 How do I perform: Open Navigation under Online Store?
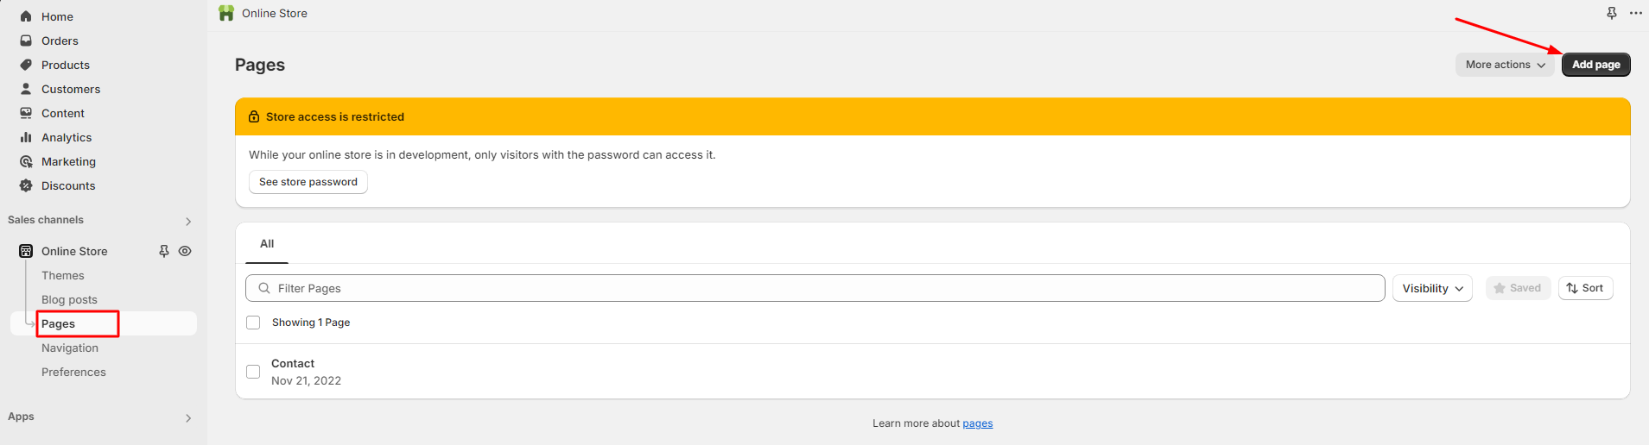pyautogui.click(x=70, y=348)
